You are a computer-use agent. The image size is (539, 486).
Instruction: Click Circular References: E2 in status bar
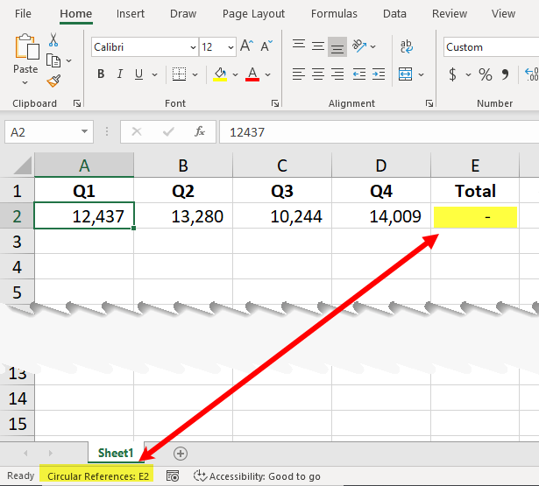pyautogui.click(x=97, y=476)
